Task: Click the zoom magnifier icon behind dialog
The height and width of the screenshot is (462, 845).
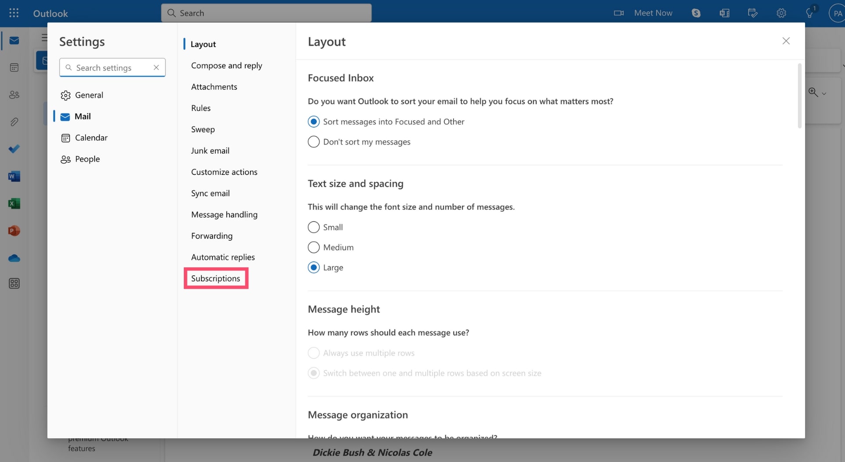Action: [813, 92]
